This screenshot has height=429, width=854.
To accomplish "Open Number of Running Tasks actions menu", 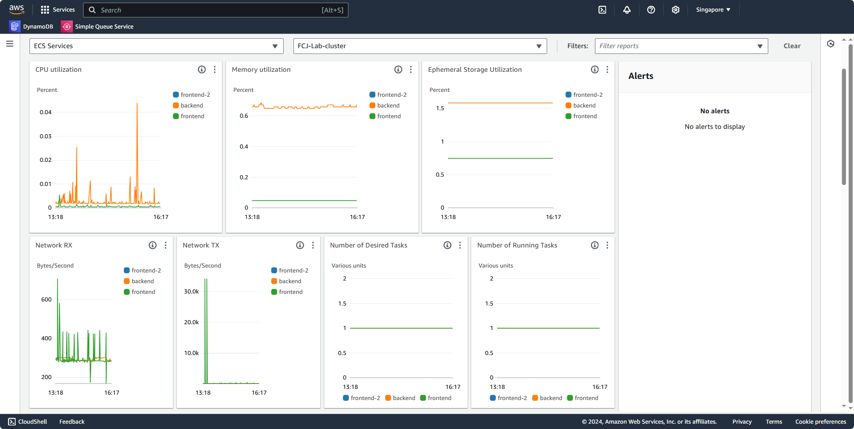I will pos(607,245).
